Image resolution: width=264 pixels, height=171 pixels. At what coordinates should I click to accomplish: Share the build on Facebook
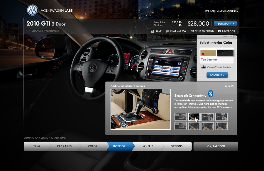point(226,31)
